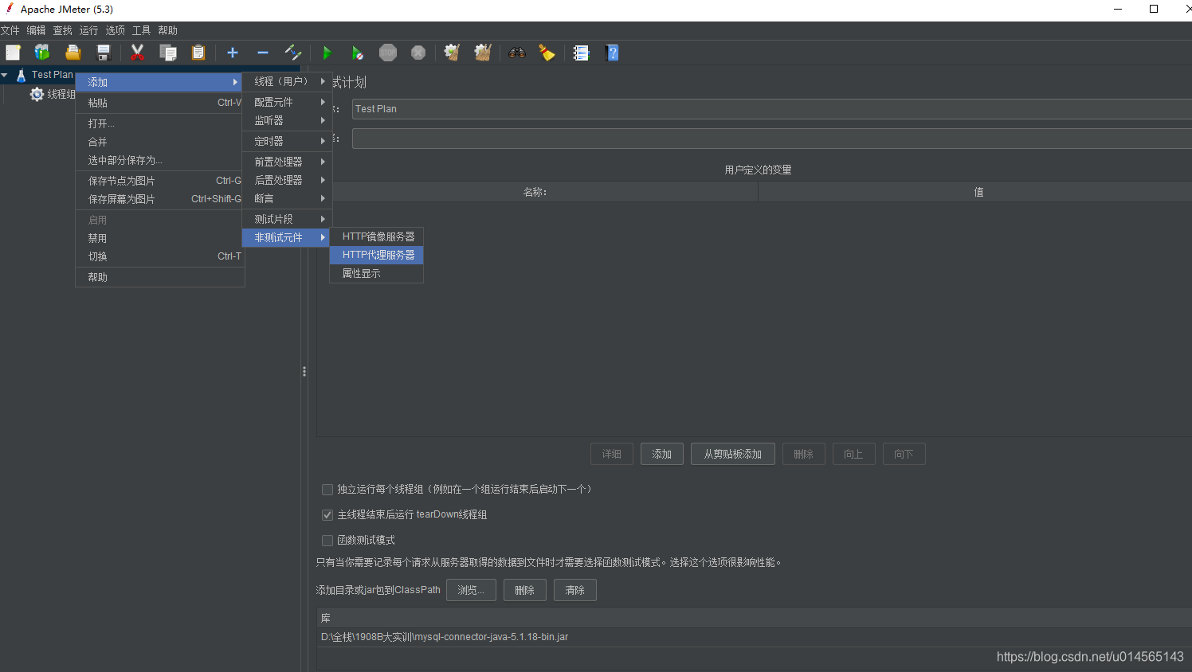The height and width of the screenshot is (672, 1192).
Task: Open 非测试元件 submenu
Action: [287, 237]
